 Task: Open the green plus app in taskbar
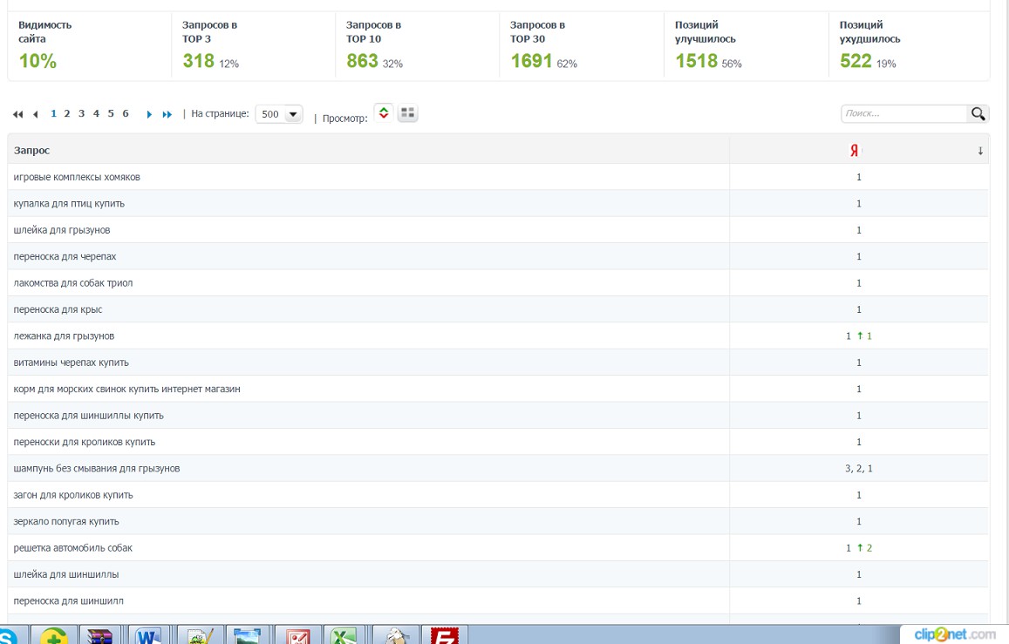53,635
